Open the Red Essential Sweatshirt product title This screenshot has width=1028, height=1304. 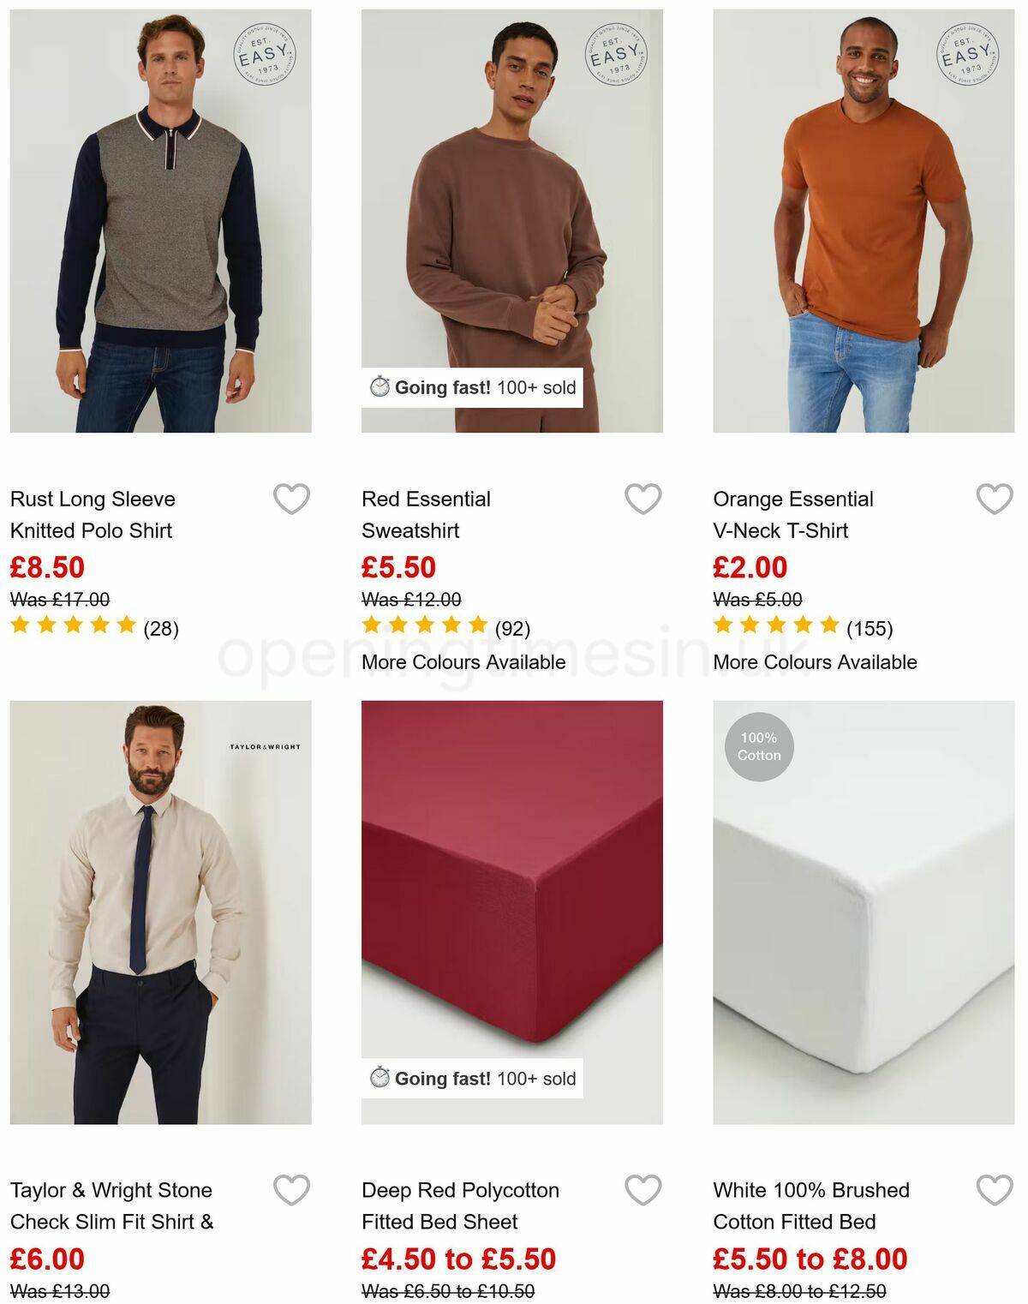coord(427,514)
